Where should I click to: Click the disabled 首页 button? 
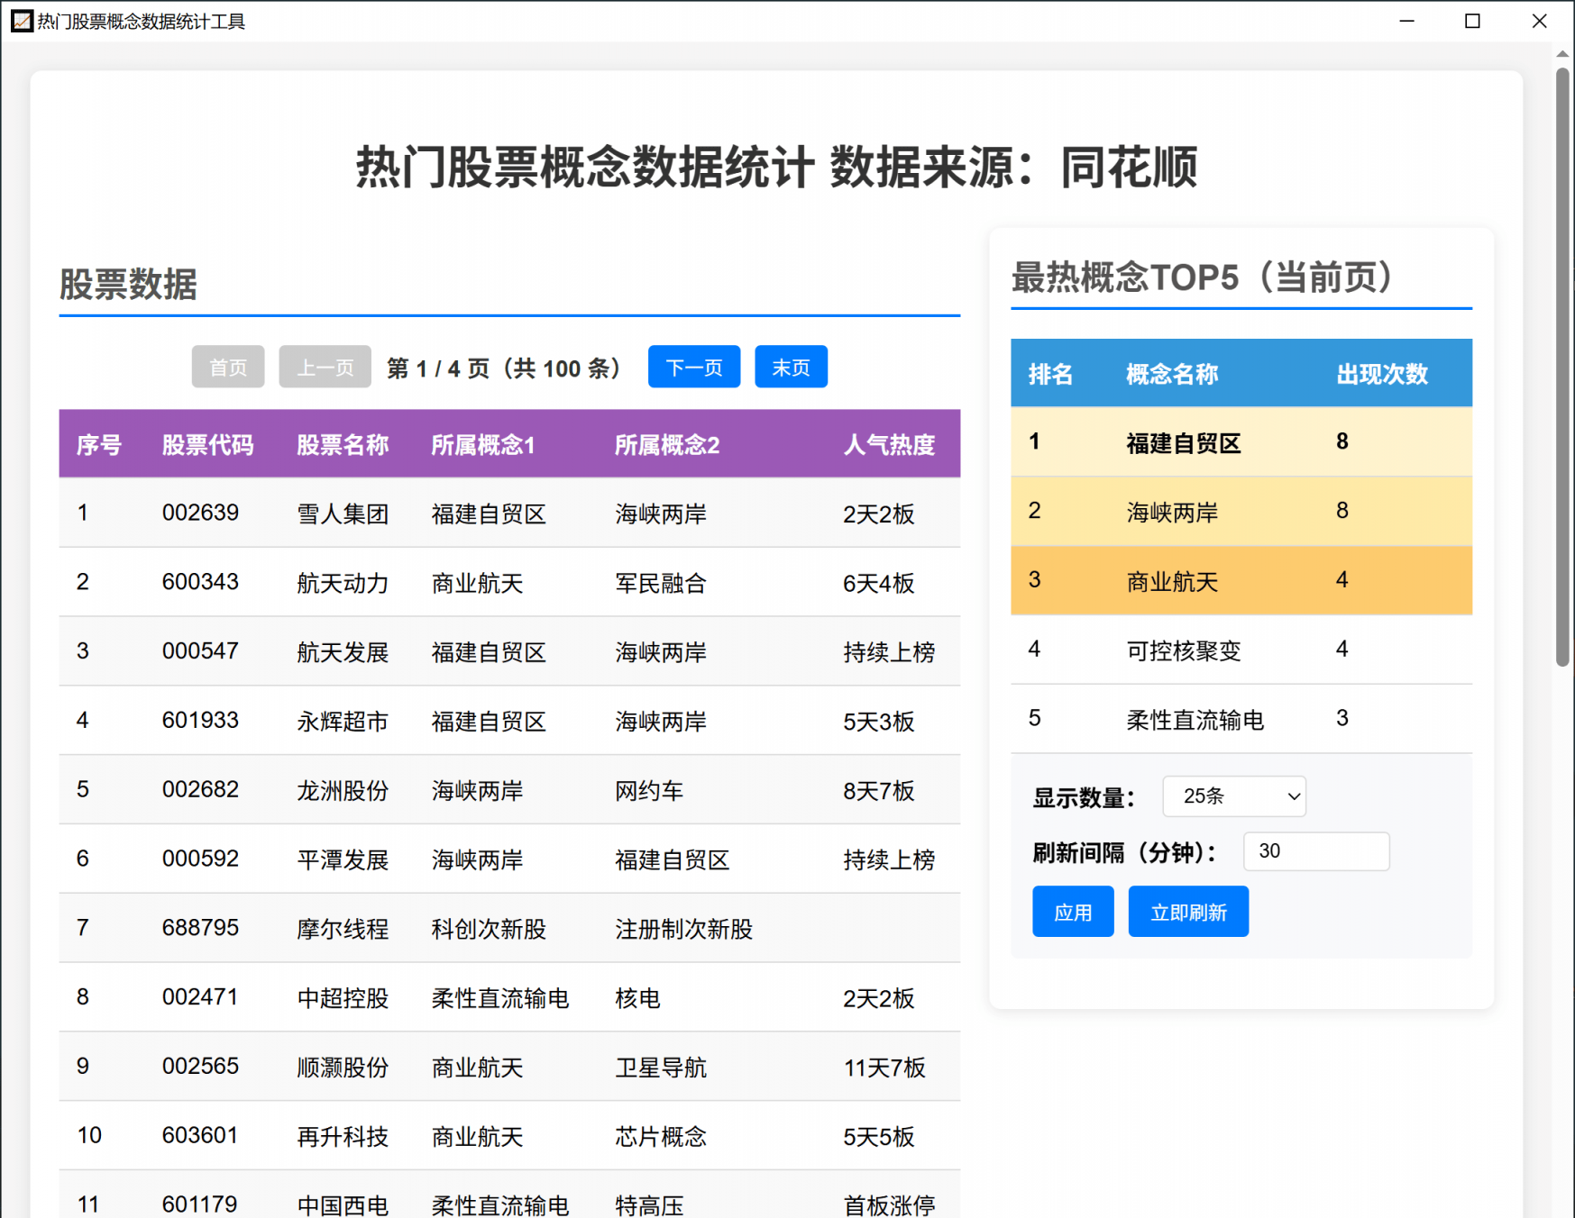228,367
